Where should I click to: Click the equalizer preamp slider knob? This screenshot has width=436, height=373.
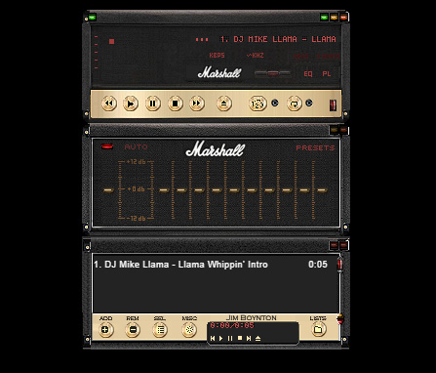click(108, 190)
